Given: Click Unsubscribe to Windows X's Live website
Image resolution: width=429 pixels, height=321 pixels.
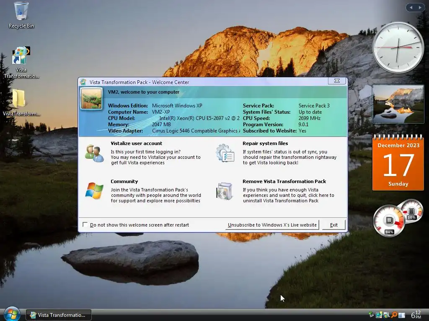Looking at the screenshot, I should [272, 225].
